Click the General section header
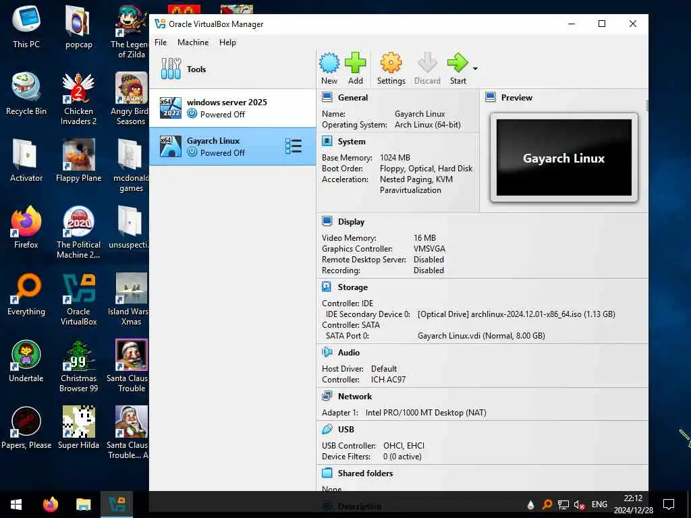Image resolution: width=691 pixels, height=518 pixels. [352, 97]
